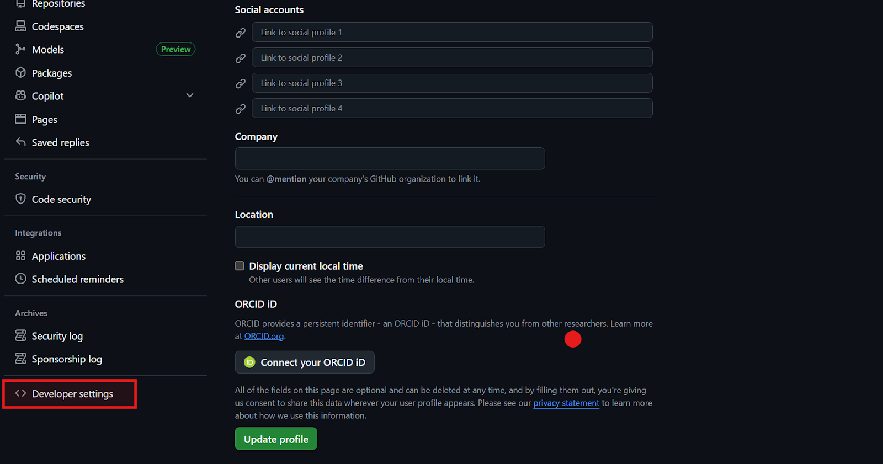Go to Sponsorship log
This screenshot has width=883, height=464.
point(67,359)
